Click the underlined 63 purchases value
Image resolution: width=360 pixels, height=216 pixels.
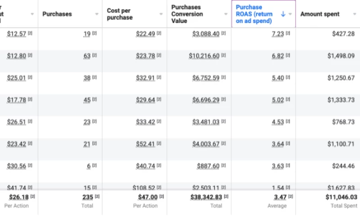[87, 56]
